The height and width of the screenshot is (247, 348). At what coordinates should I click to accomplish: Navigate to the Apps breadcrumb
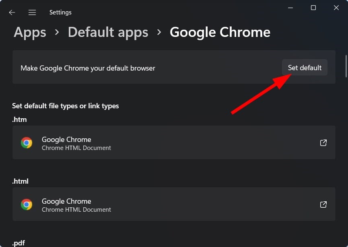click(30, 32)
